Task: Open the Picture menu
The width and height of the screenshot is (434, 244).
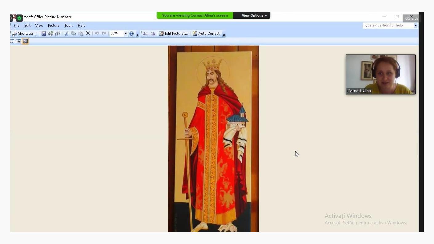Action: tap(54, 26)
